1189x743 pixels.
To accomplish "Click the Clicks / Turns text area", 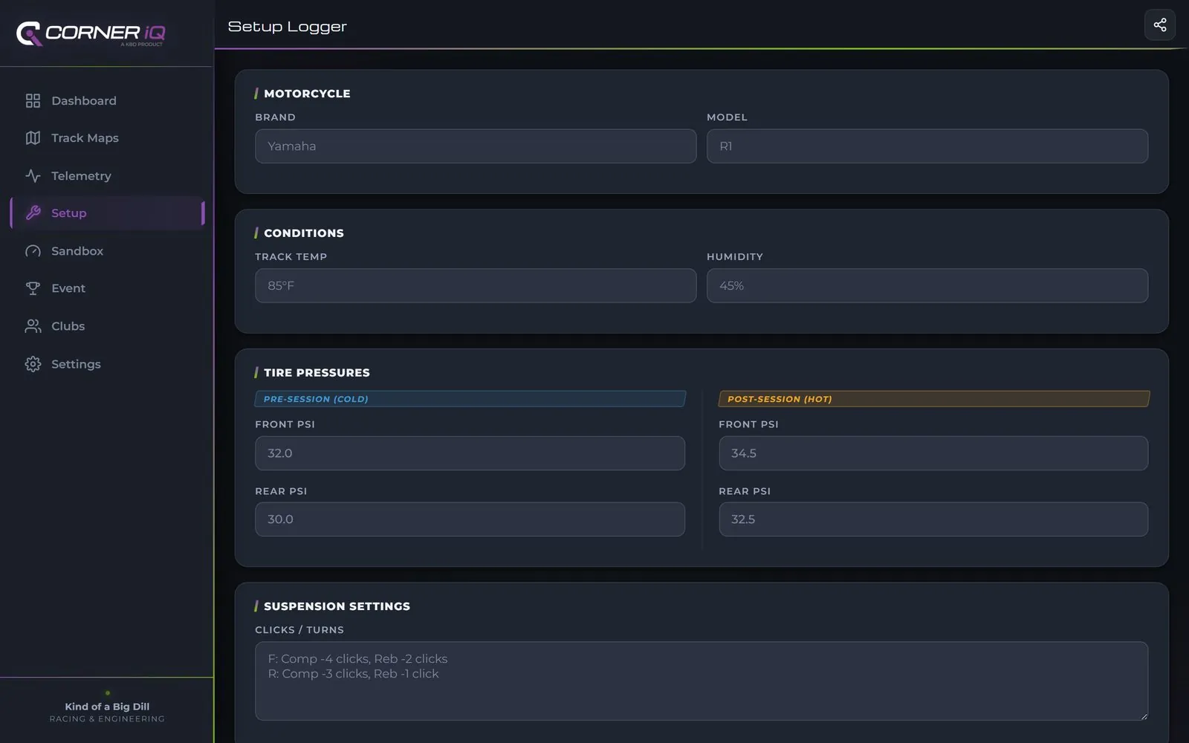I will [702, 681].
